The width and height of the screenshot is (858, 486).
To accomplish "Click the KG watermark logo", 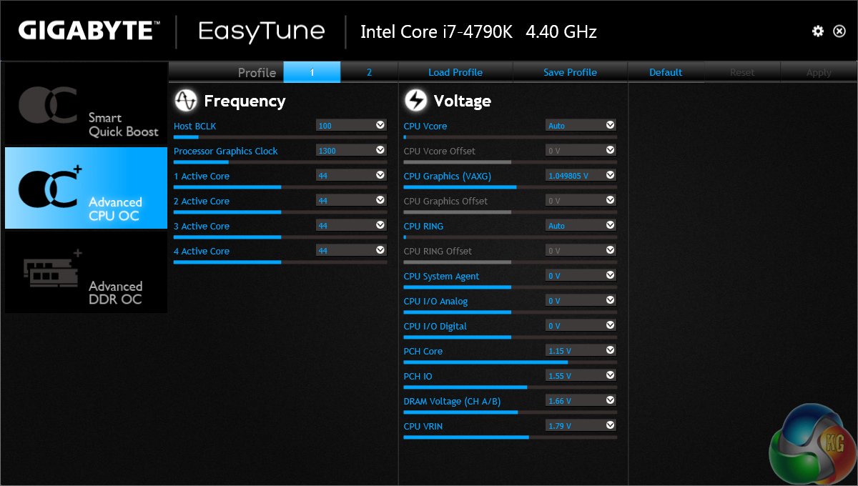I will tap(812, 440).
